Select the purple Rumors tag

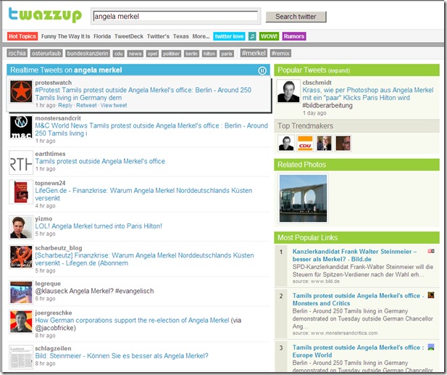click(294, 36)
